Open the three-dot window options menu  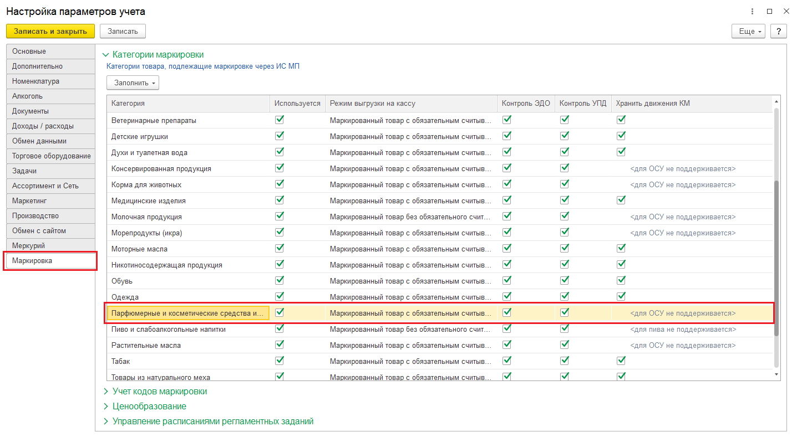tap(752, 11)
